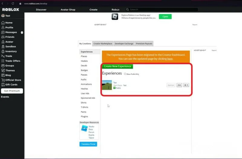Click the green Open app button
The width and height of the screenshot is (242, 159).
pos(165,17)
